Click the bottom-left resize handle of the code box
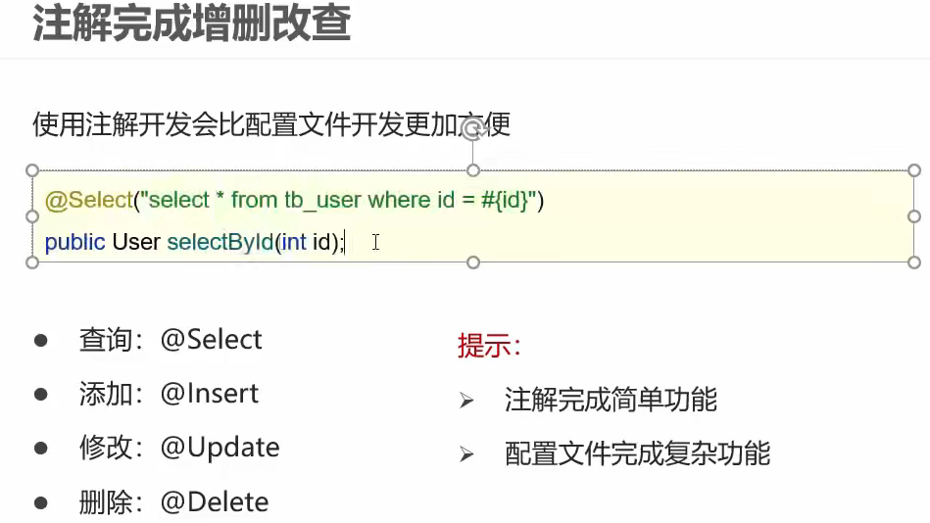This screenshot has height=523, width=930. tap(32, 262)
